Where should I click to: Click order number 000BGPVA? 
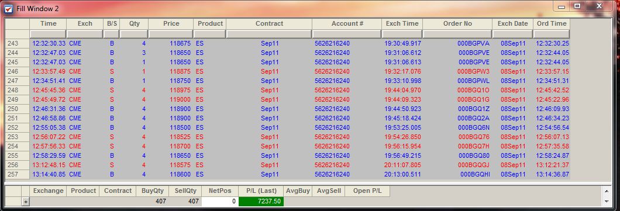click(x=474, y=43)
